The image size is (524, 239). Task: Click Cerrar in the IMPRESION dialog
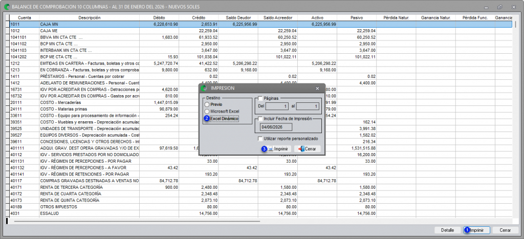pyautogui.click(x=308, y=149)
